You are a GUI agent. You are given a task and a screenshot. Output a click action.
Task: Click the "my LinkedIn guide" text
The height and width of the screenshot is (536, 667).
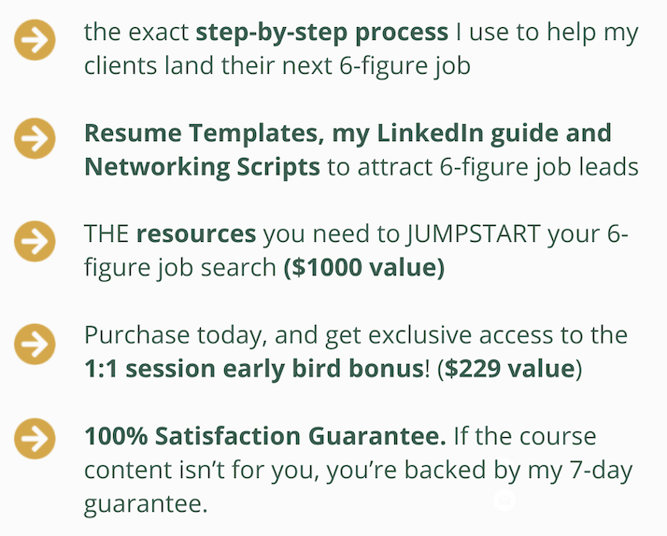coord(435,134)
